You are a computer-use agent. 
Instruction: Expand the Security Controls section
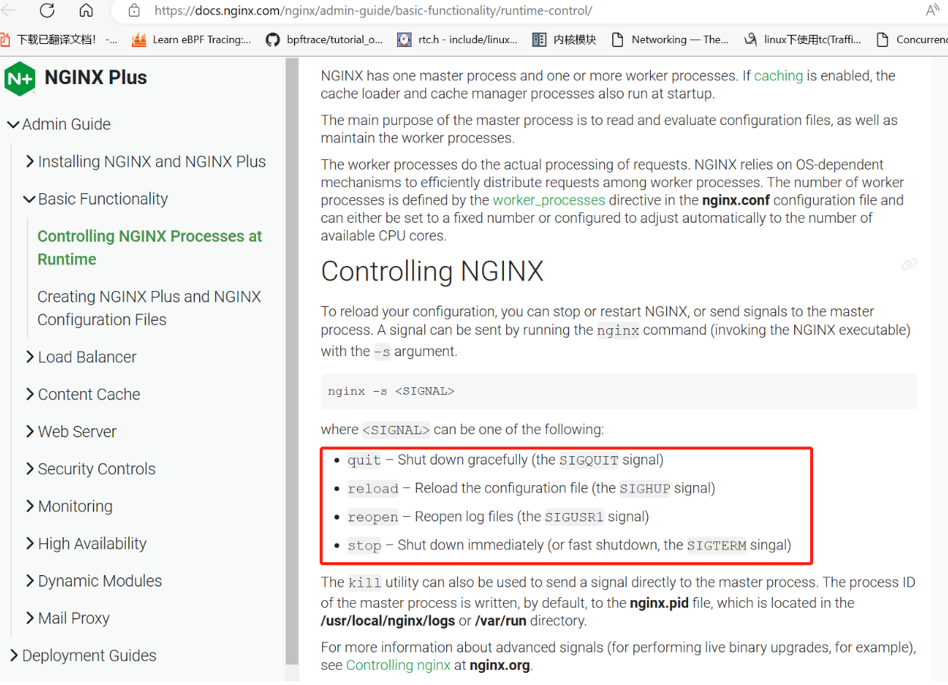(30, 469)
